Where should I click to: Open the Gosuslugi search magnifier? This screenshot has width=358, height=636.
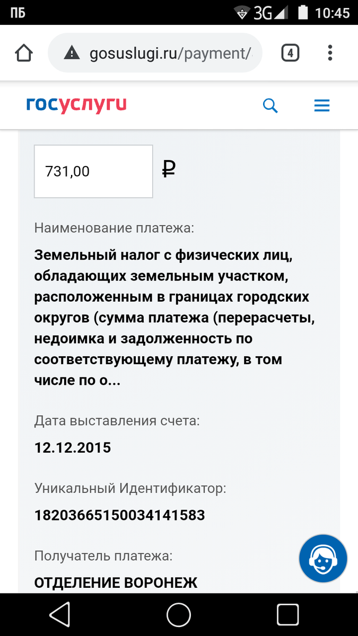coord(270,105)
